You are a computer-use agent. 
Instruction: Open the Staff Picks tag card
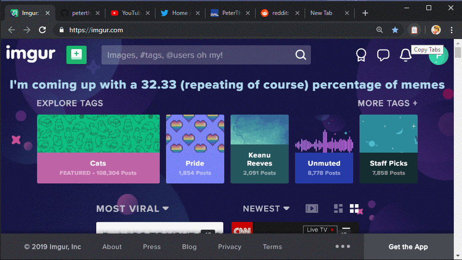(x=389, y=149)
